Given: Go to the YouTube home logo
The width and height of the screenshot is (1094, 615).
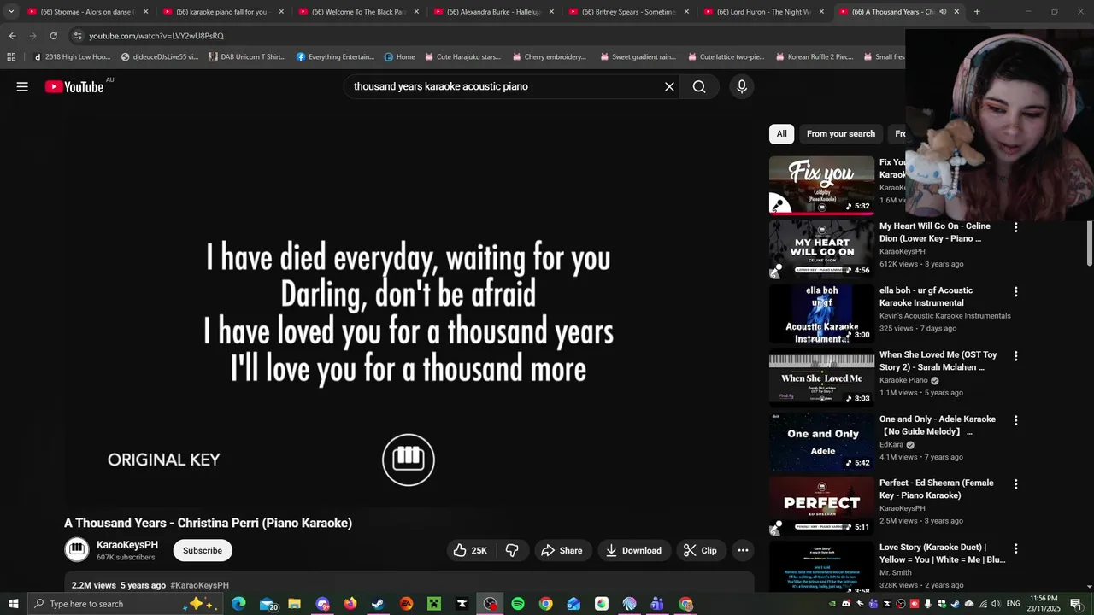Looking at the screenshot, I should pyautogui.click(x=74, y=86).
